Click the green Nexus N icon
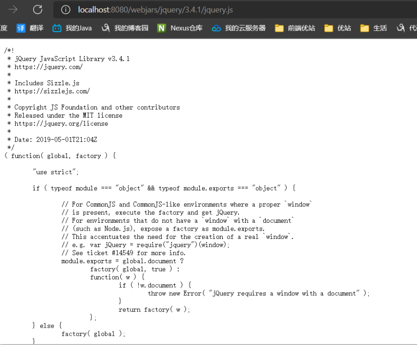 (162, 28)
